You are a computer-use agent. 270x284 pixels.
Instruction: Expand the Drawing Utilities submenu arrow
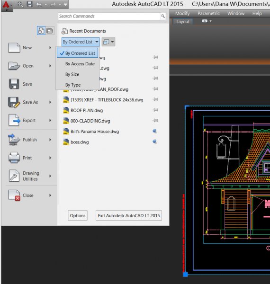click(x=50, y=176)
